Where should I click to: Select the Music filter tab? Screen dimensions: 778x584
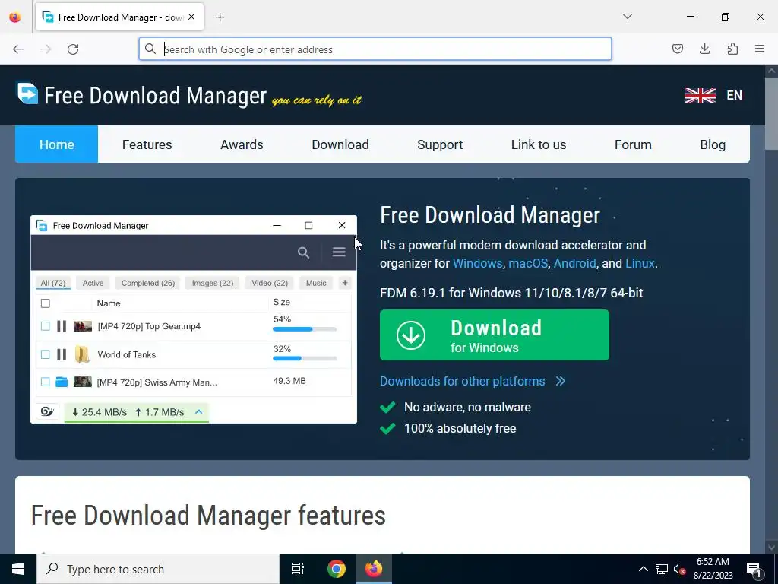[316, 283]
